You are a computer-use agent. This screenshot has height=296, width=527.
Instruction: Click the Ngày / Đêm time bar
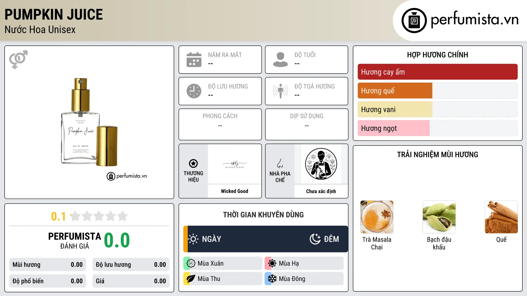click(x=266, y=239)
